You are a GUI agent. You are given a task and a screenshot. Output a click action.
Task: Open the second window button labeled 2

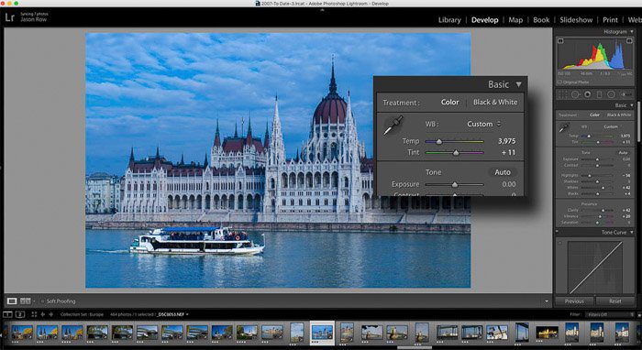(x=20, y=314)
